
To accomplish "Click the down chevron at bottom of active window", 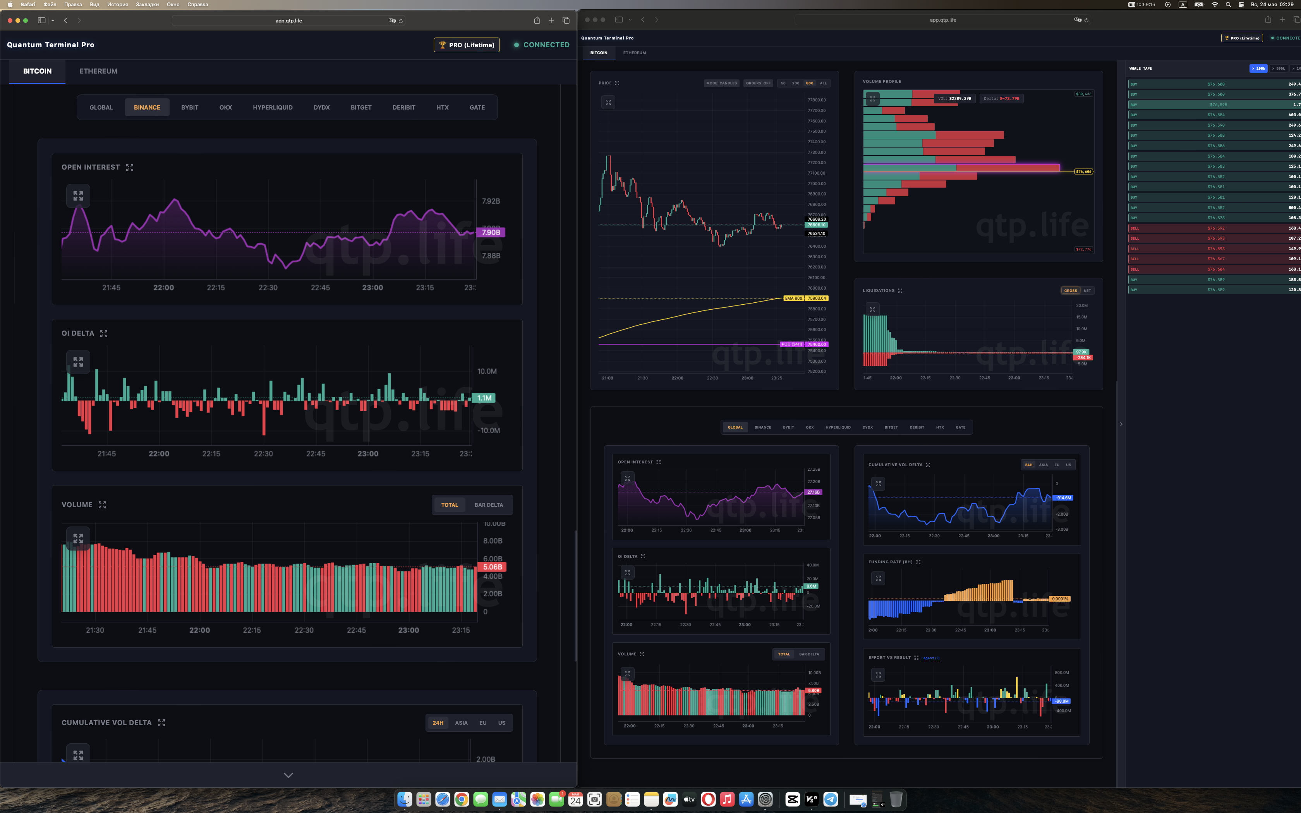I will 288,775.
